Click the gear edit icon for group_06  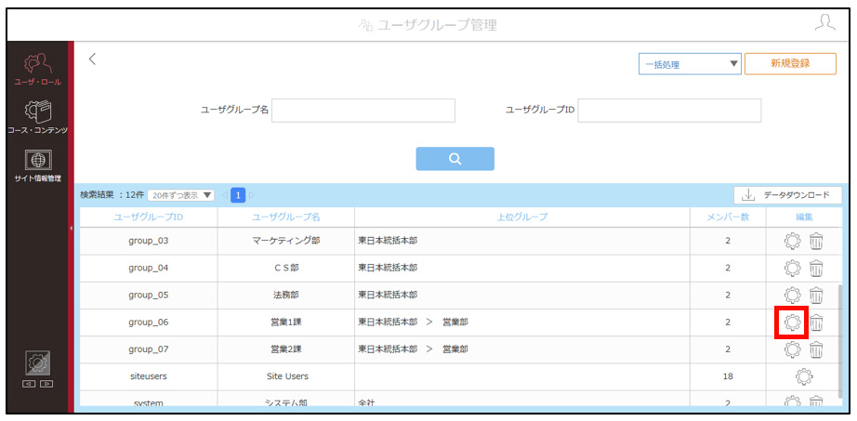point(792,322)
